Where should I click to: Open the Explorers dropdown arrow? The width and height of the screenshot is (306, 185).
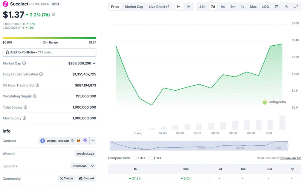click(x=93, y=166)
